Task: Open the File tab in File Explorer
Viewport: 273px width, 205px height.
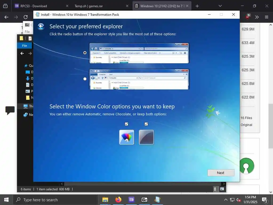Action: (x=25, y=45)
